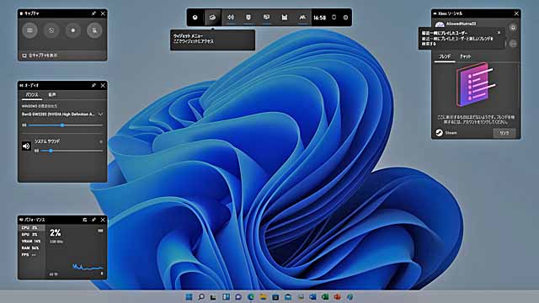Click the Xbox logo on Game Bar
The height and width of the screenshot is (303, 539).
point(195,17)
